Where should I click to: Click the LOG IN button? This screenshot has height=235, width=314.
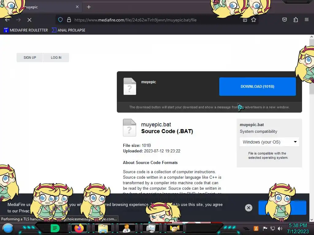coord(56,58)
